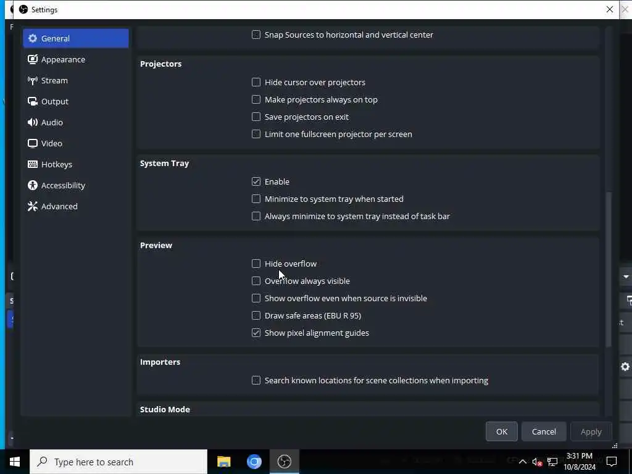
Task: Check Limit one fullscreen projector per screen
Action: [256, 134]
